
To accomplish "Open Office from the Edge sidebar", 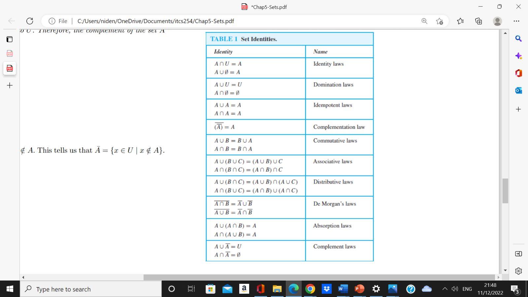I will [518, 73].
